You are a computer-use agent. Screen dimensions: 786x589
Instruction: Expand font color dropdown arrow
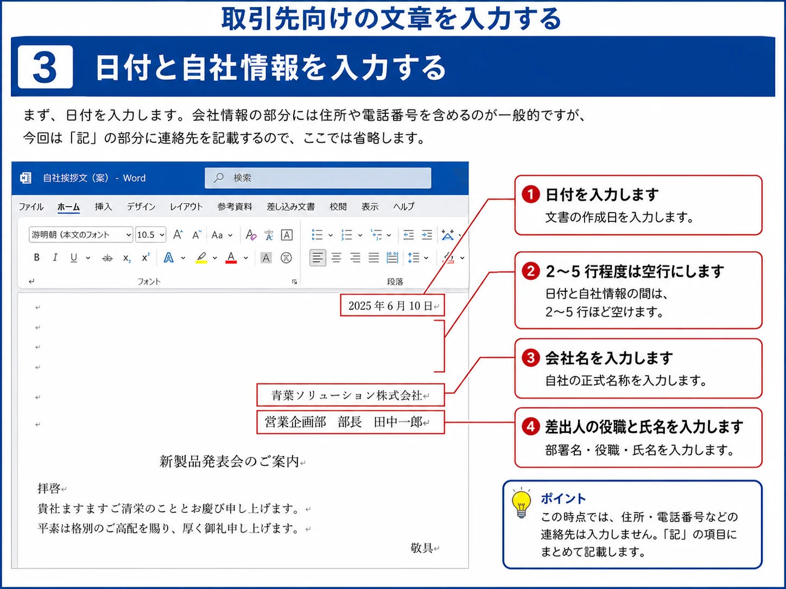click(x=246, y=258)
